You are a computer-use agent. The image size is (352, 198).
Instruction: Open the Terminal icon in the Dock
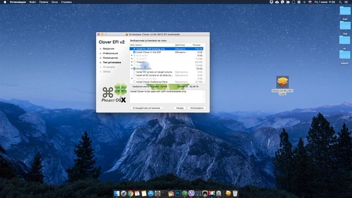[x=164, y=193]
